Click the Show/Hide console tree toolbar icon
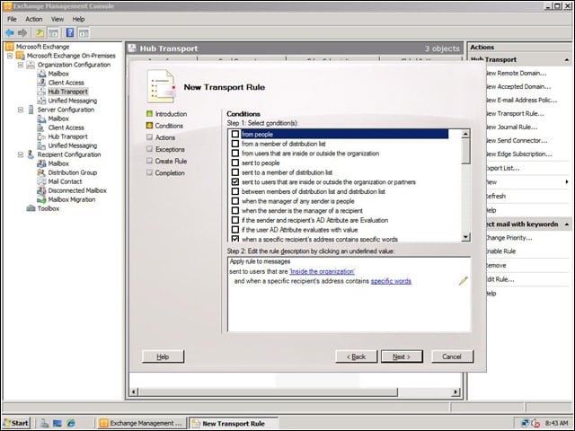This screenshot has width=575, height=431. (54, 33)
